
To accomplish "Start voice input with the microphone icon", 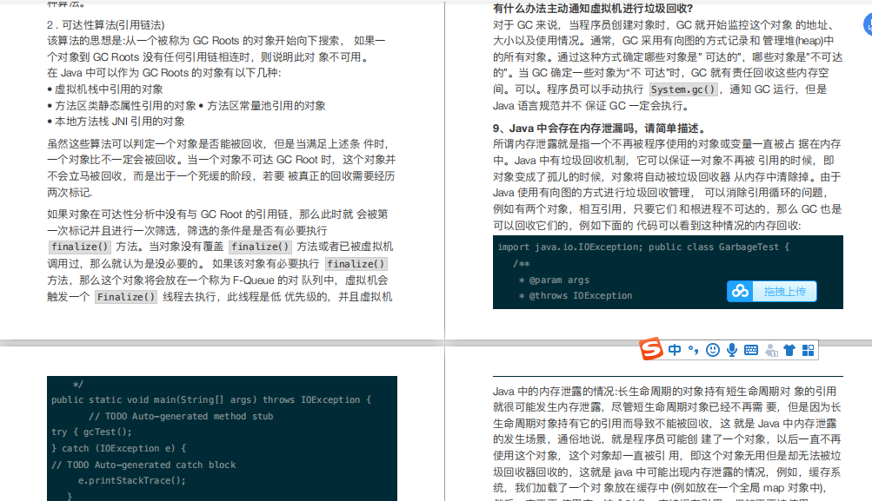I will point(732,350).
